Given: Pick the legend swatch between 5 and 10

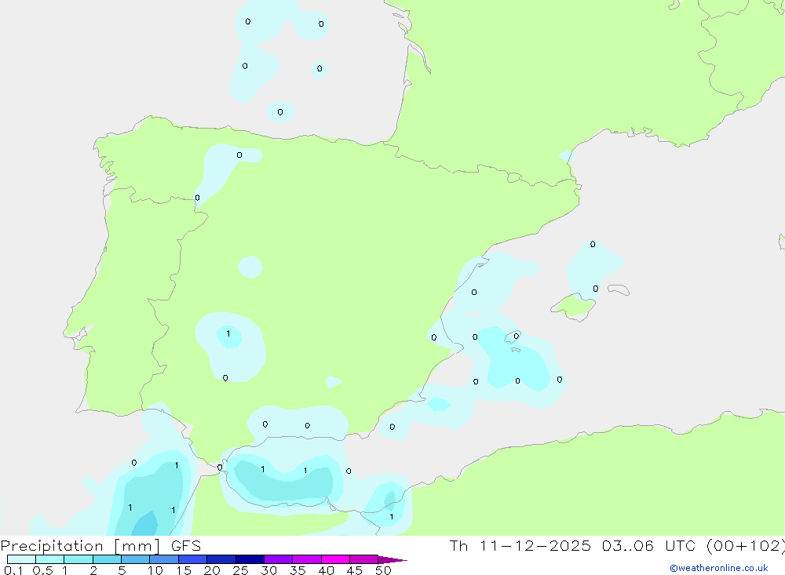Looking at the screenshot, I should click(x=135, y=559).
